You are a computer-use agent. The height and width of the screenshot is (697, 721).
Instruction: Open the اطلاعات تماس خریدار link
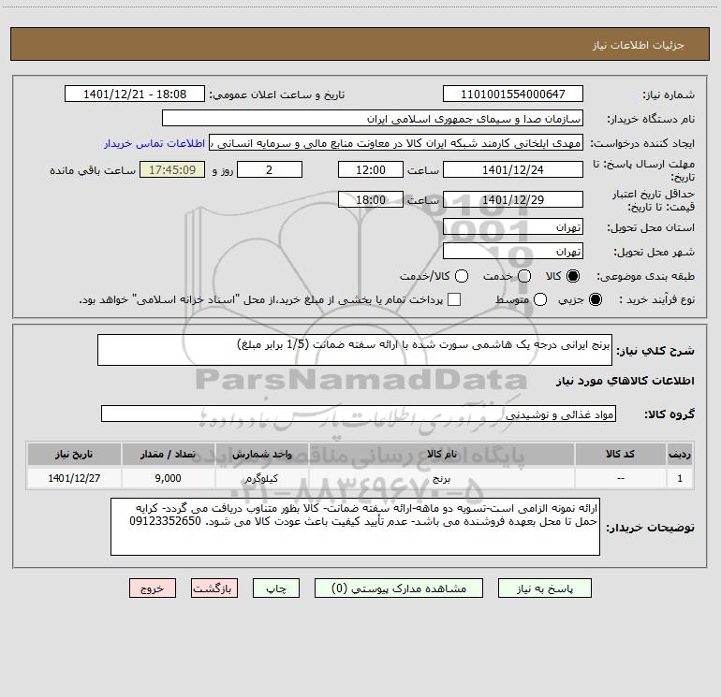pos(154,143)
